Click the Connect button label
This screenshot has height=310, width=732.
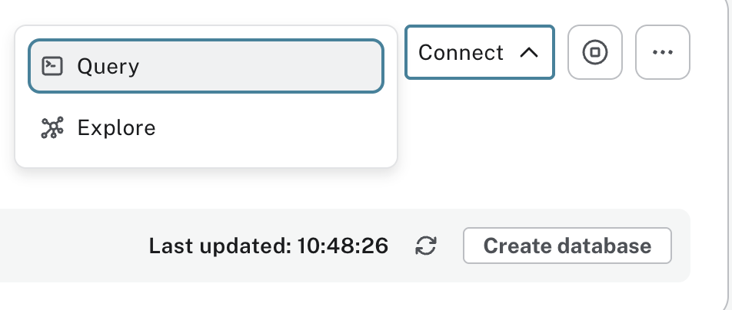[461, 52]
